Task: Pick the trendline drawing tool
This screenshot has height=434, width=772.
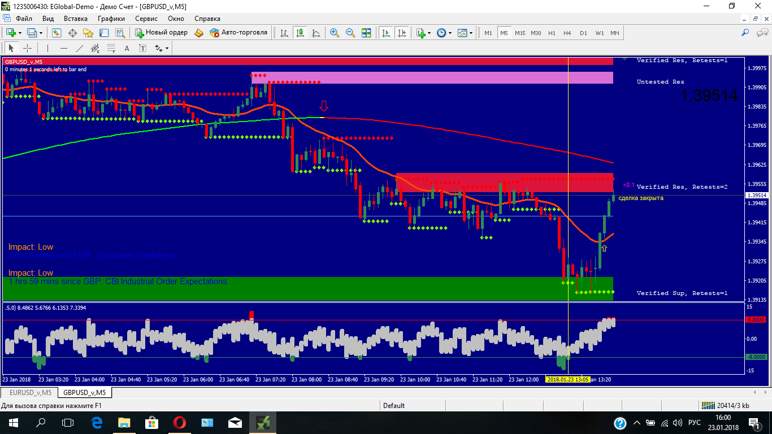Action: [80, 48]
